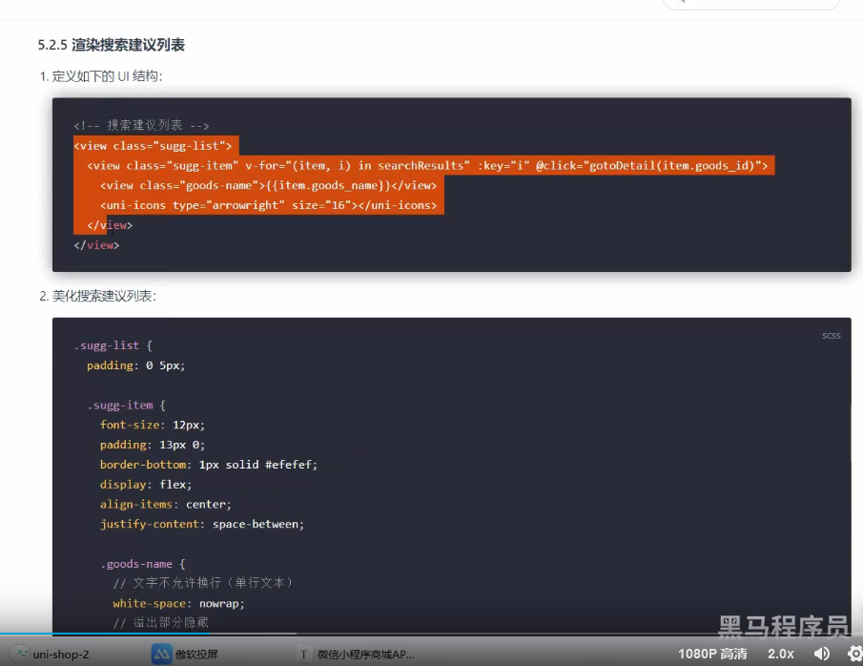Click the uni-shop-2 taskbar app icon
This screenshot has height=666, width=863.
(22, 654)
